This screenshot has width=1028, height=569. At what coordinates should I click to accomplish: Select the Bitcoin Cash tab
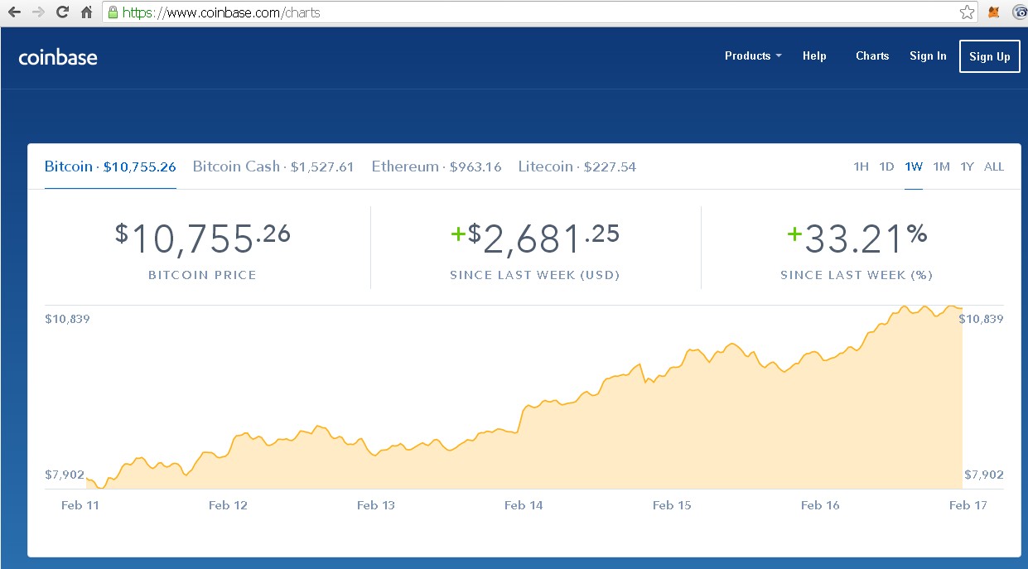[x=273, y=166]
